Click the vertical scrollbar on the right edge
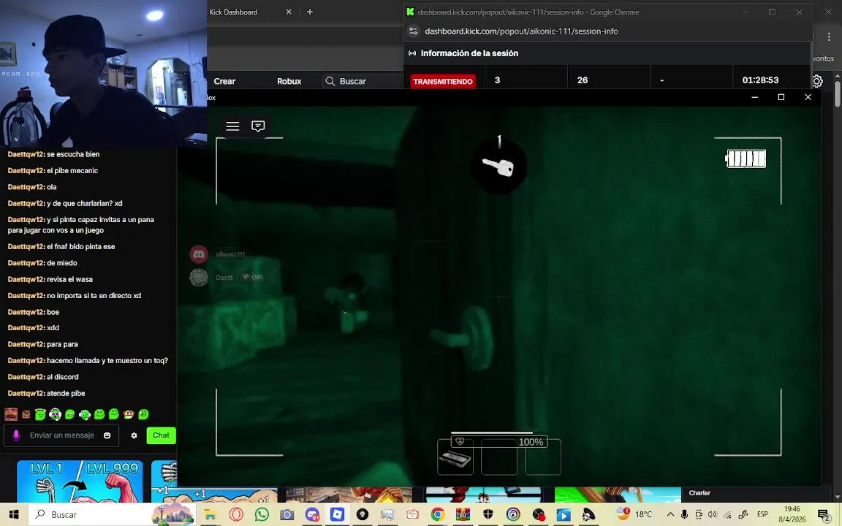 coord(838,94)
